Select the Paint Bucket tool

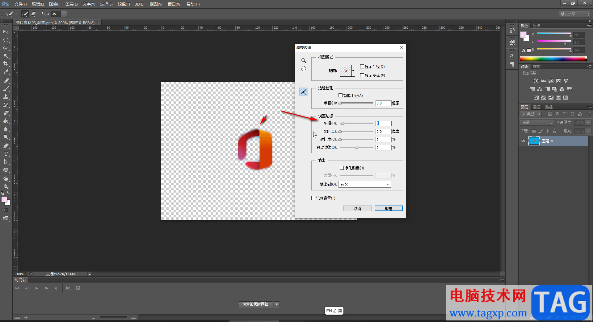6,121
